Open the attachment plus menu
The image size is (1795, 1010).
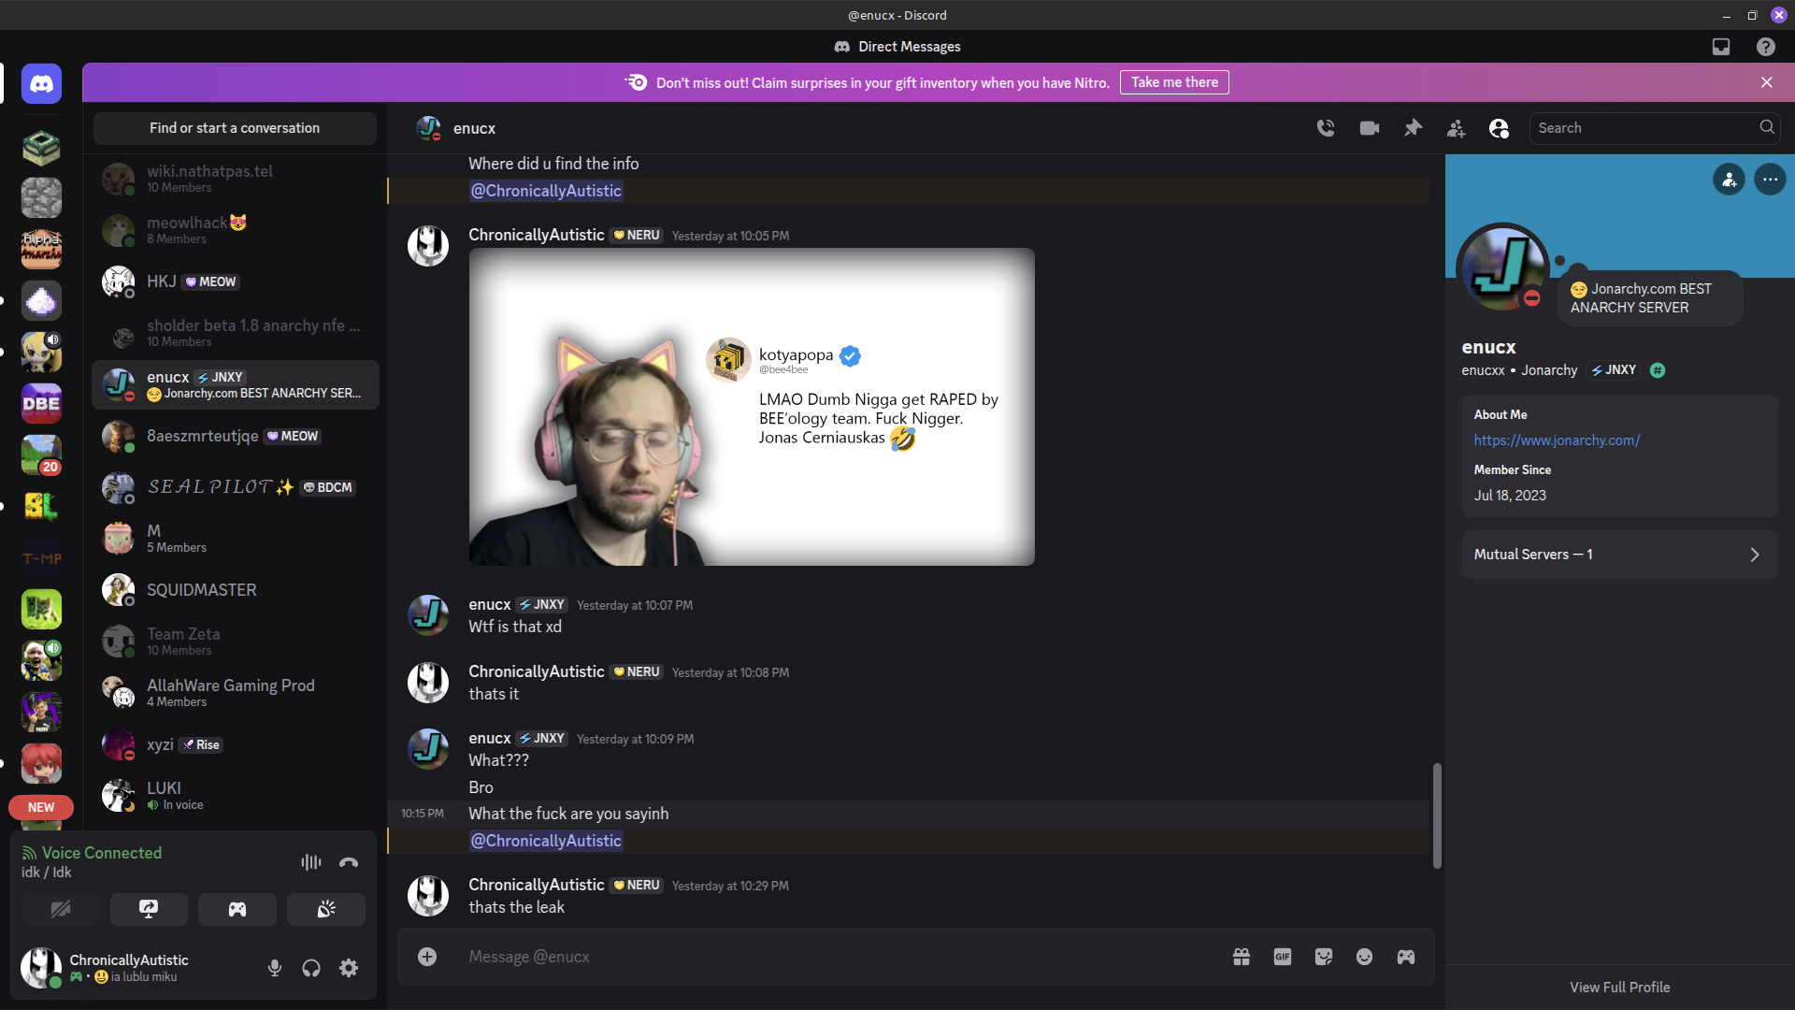(x=427, y=957)
